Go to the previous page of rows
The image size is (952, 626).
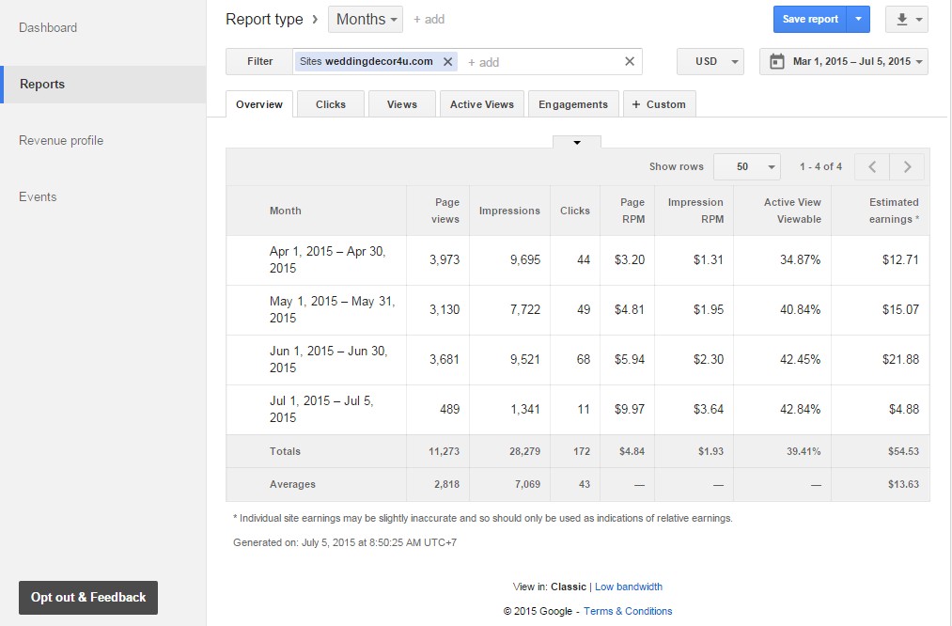pos(872,166)
